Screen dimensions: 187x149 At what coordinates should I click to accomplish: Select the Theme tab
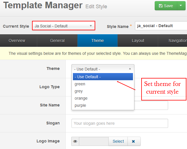point(98,41)
